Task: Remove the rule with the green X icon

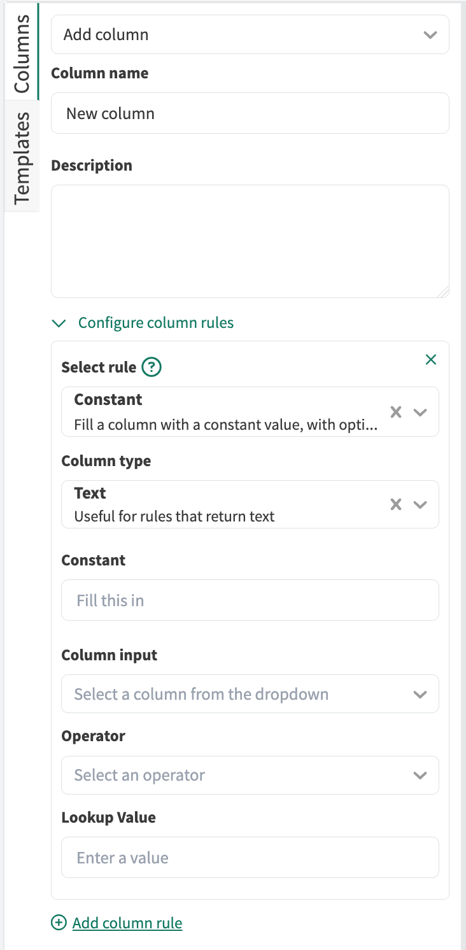Action: [431, 360]
